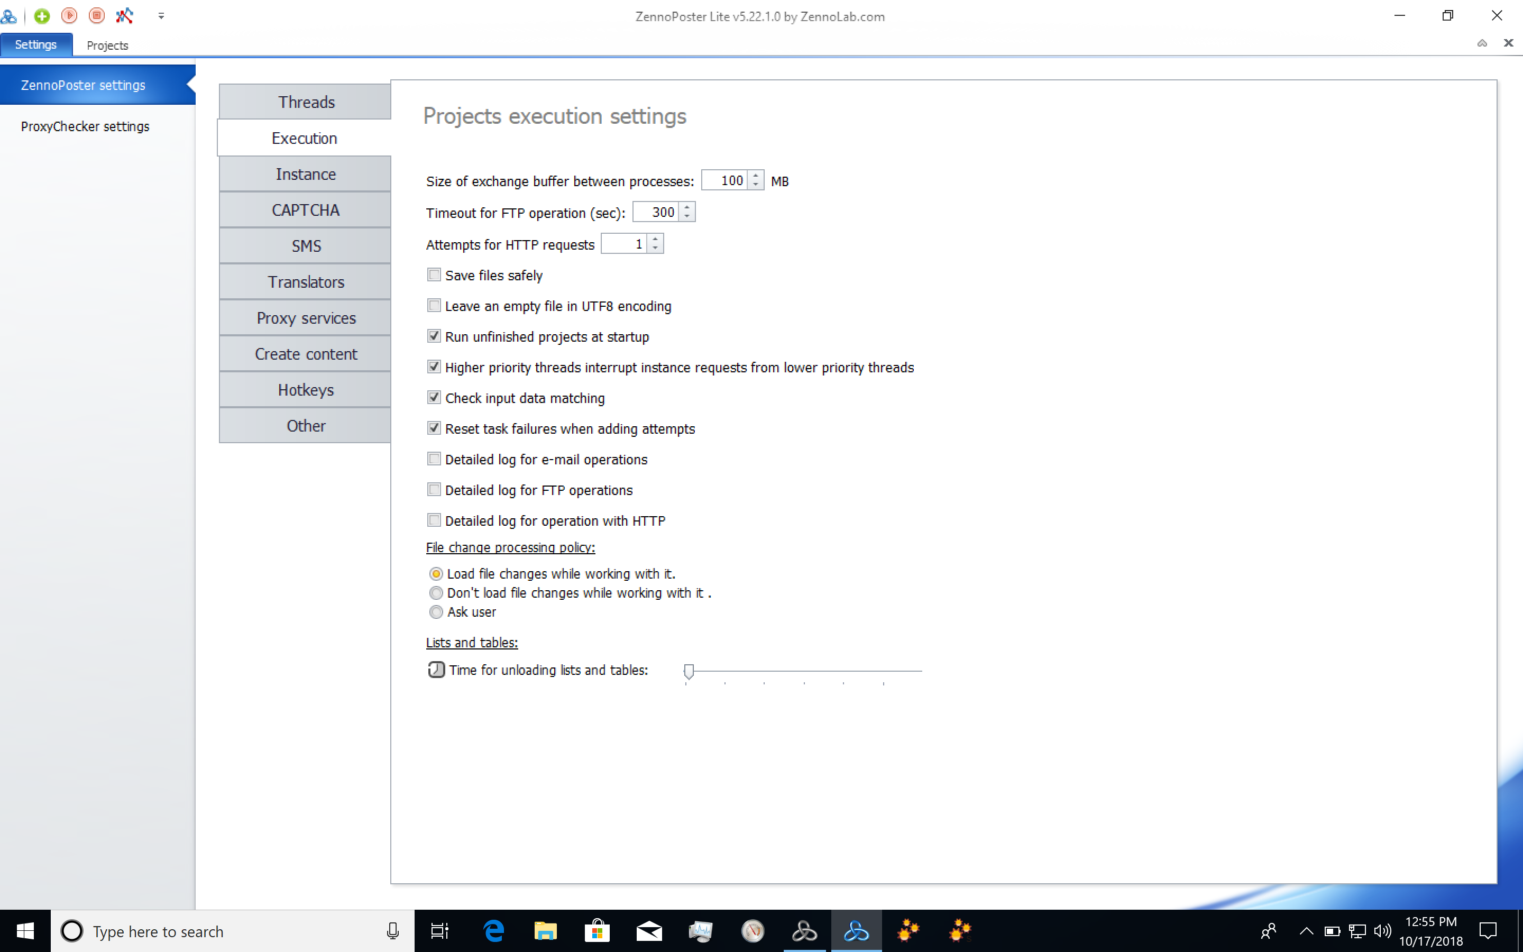Open the CAPTCHA settings section

pos(305,209)
